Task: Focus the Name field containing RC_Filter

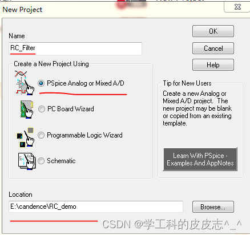Action: click(x=75, y=48)
